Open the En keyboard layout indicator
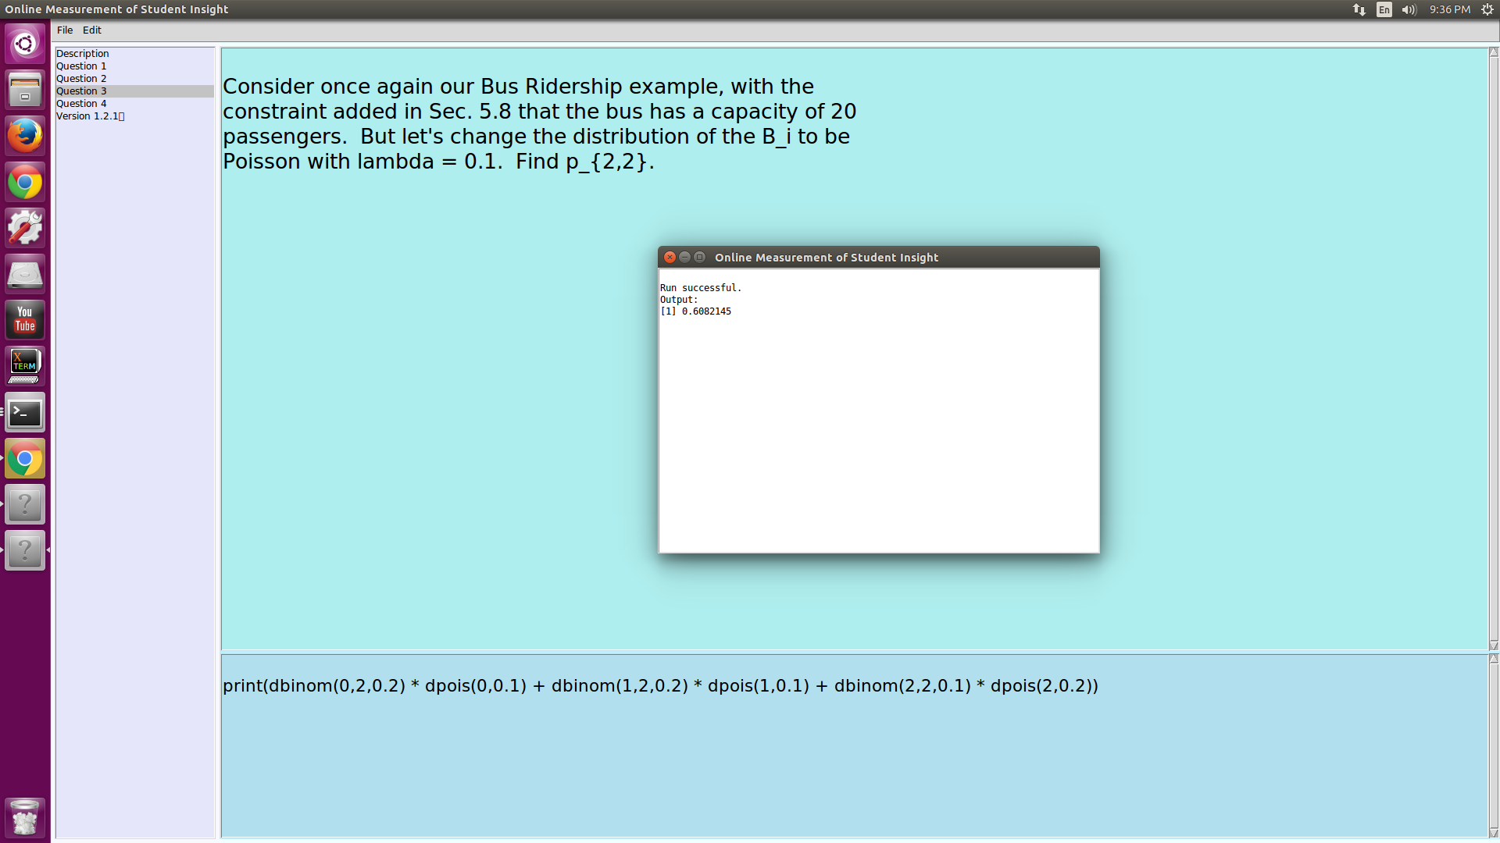The image size is (1500, 843). coord(1384,9)
